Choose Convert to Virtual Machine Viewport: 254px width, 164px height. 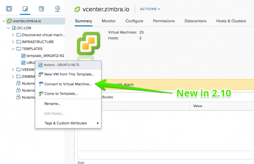tap(68, 84)
